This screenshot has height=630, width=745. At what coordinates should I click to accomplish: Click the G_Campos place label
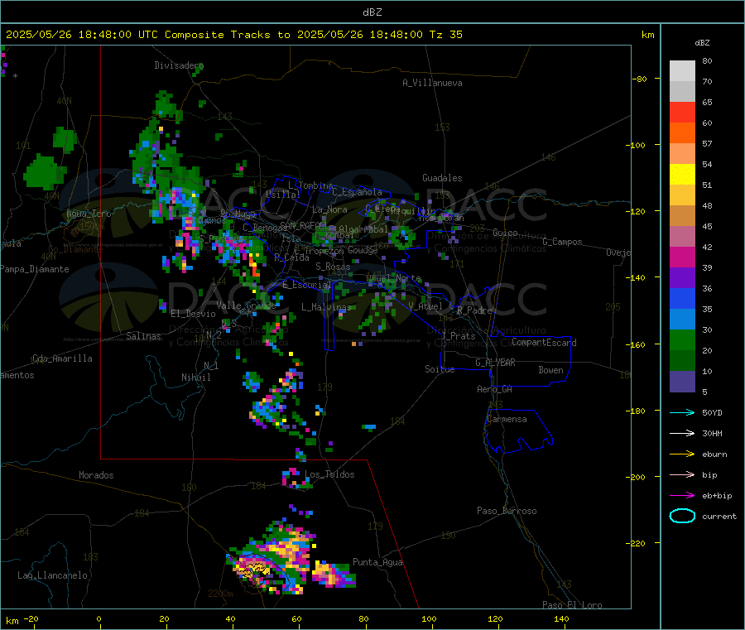562,242
